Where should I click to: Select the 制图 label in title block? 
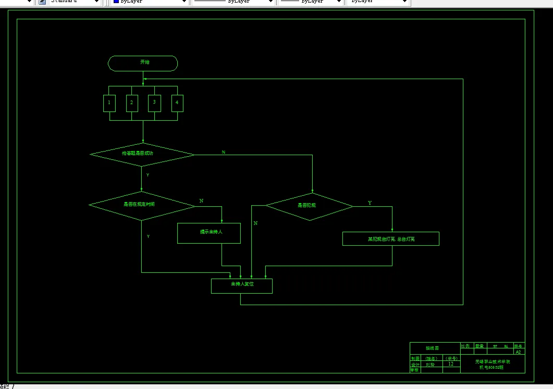coord(415,359)
